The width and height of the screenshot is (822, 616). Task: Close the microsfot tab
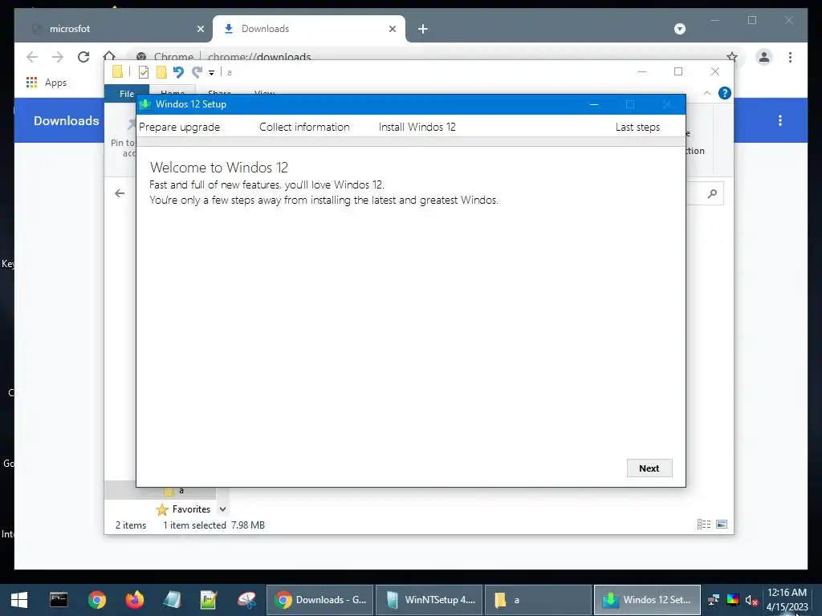tap(200, 30)
